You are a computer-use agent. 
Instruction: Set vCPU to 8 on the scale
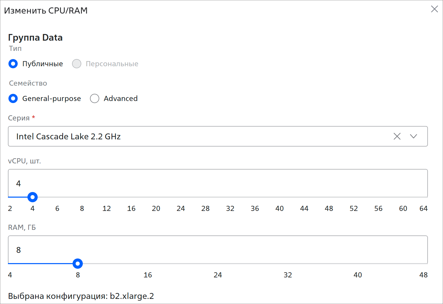(82, 208)
